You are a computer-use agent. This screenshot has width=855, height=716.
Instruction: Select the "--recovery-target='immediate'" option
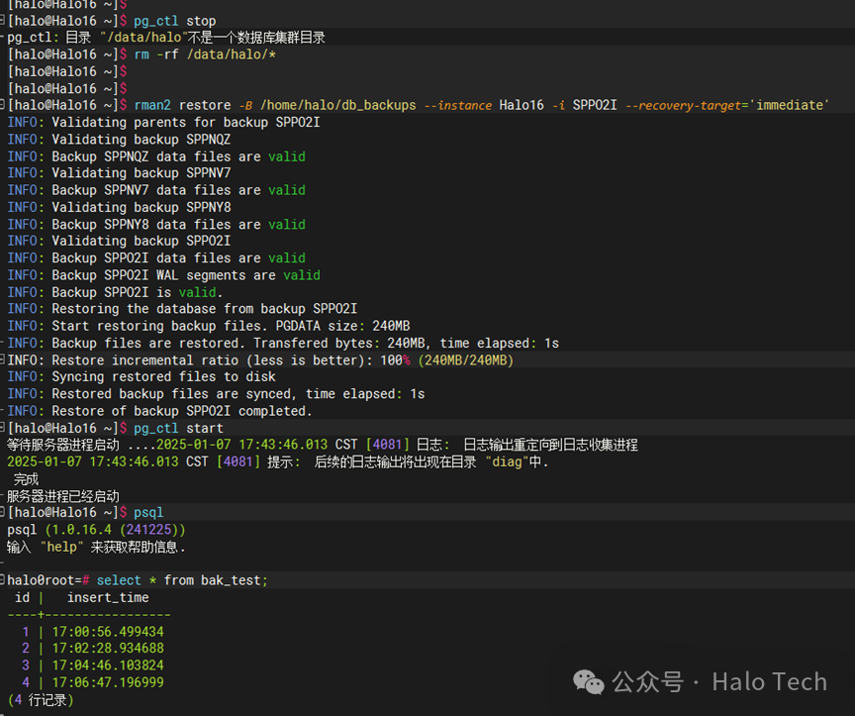727,105
